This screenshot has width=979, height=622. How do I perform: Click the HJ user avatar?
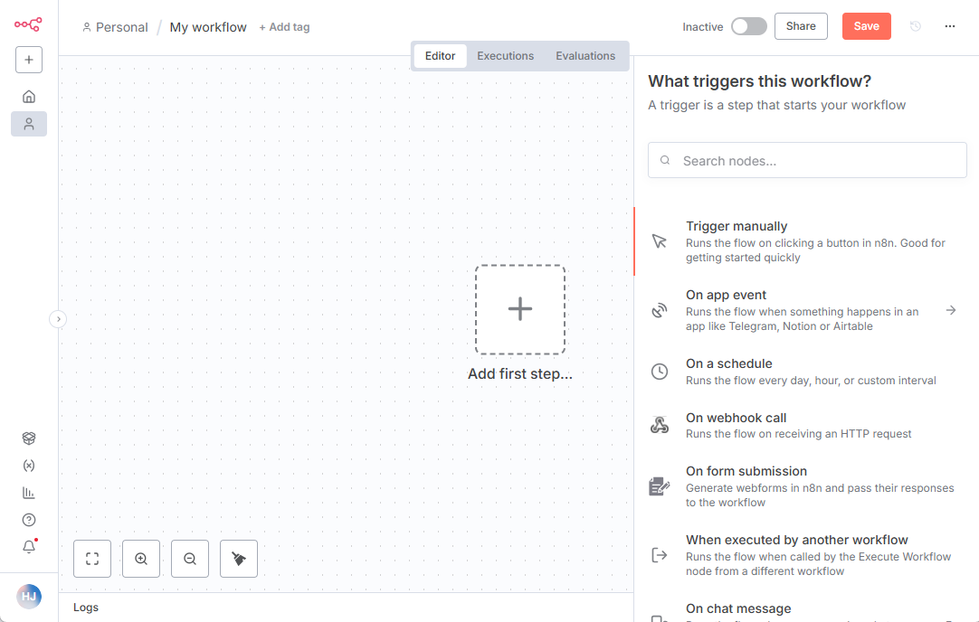[x=29, y=597]
